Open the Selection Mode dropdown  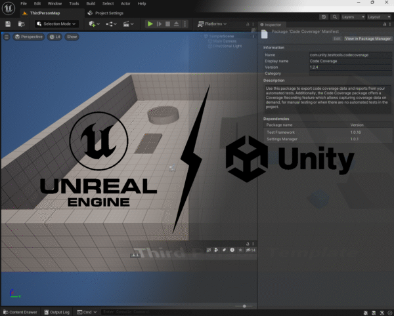click(x=56, y=24)
